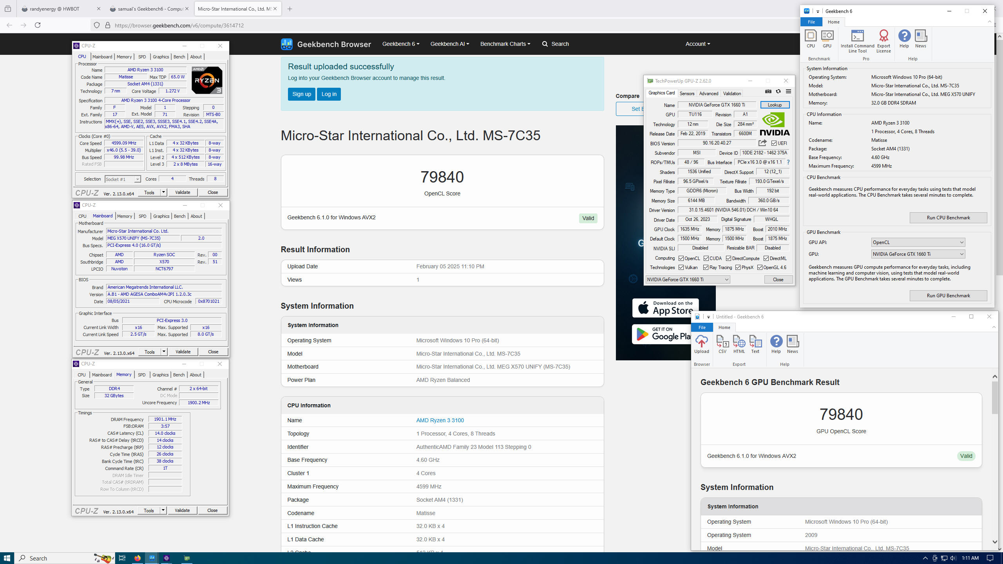Open the AMD Ryzen 3 3100 link
The height and width of the screenshot is (564, 1003).
(440, 420)
